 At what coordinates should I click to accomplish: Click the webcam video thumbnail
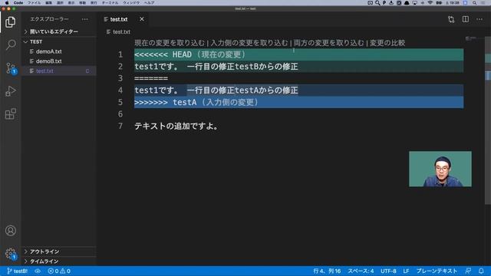click(x=440, y=169)
